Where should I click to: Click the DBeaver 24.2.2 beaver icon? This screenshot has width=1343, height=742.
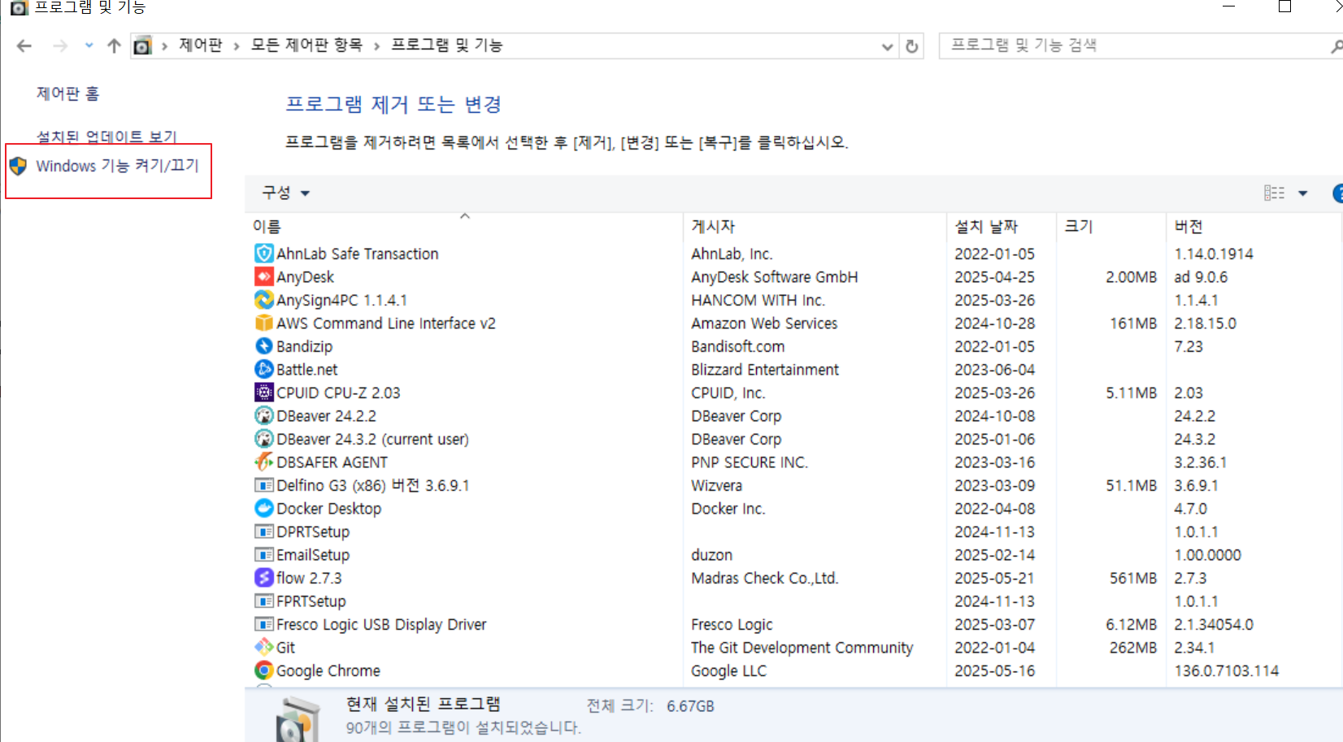tap(263, 416)
